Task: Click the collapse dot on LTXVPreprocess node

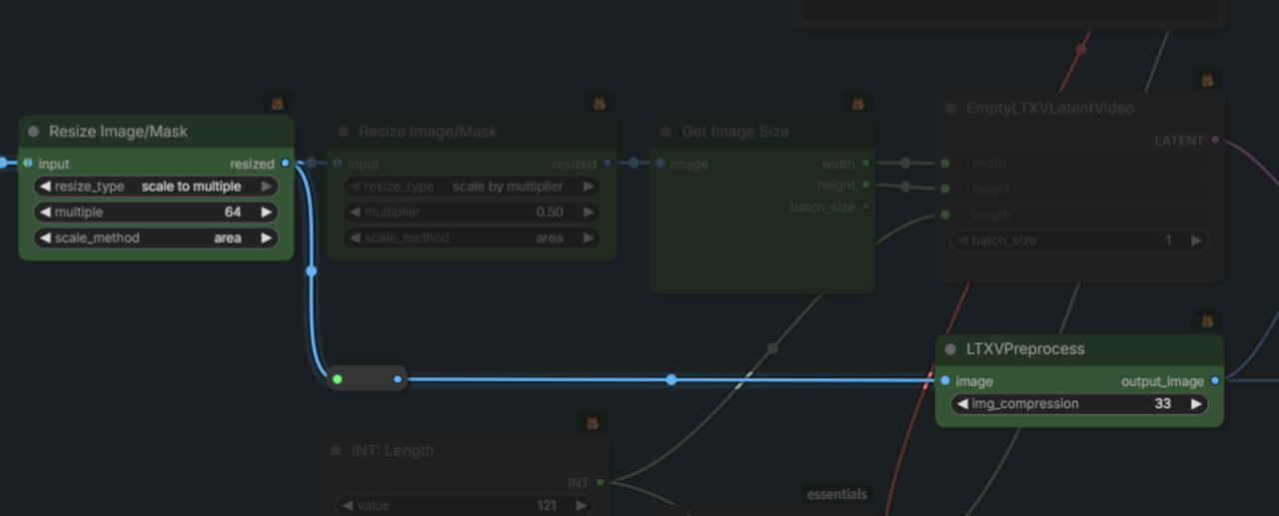Action: pyautogui.click(x=950, y=349)
